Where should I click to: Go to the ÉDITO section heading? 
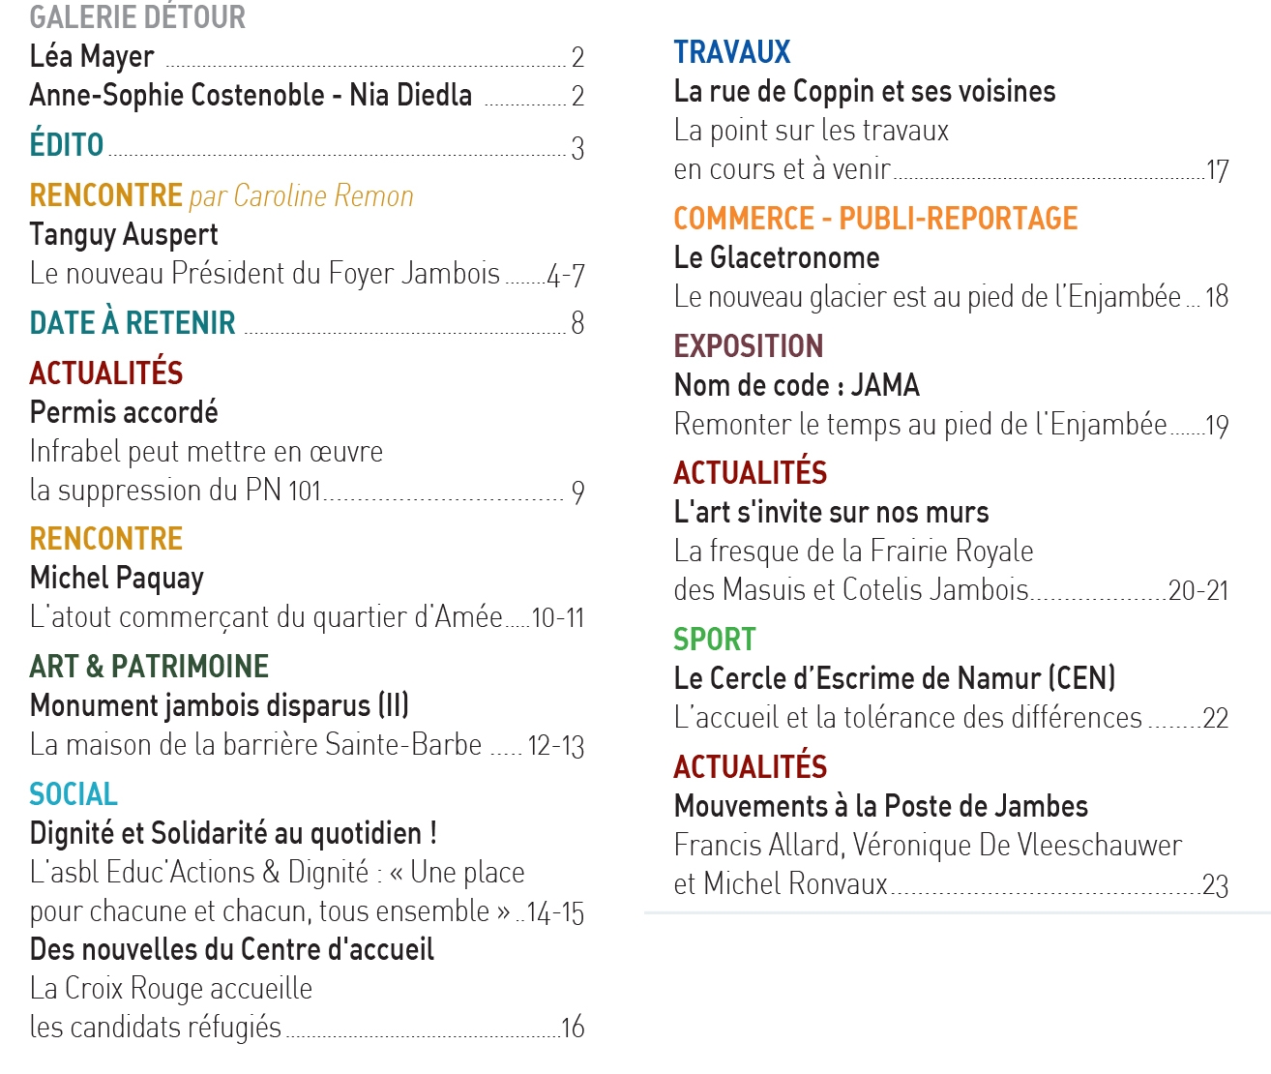click(67, 144)
